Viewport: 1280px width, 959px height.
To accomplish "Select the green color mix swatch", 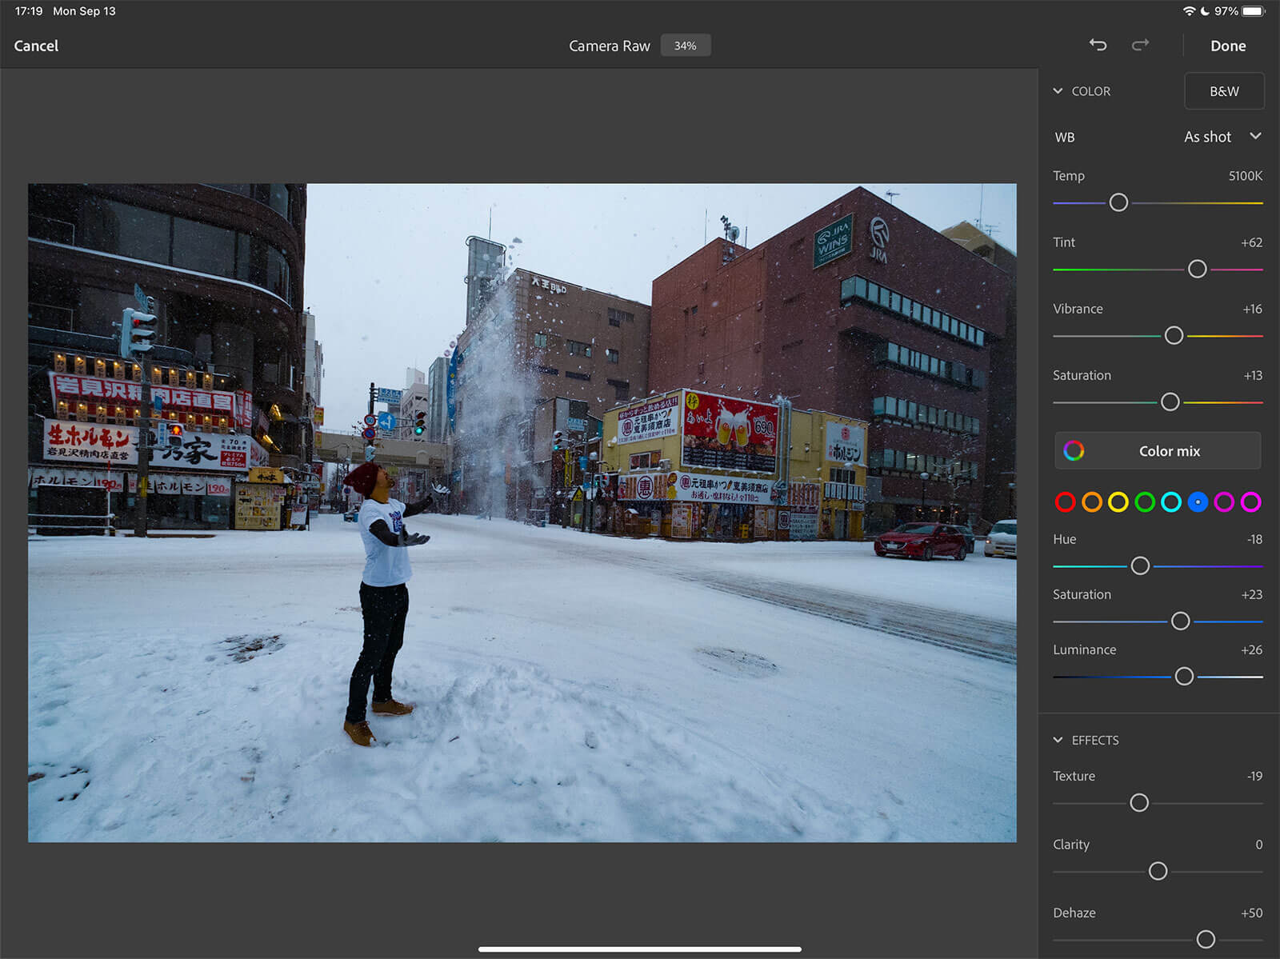I will (1145, 502).
